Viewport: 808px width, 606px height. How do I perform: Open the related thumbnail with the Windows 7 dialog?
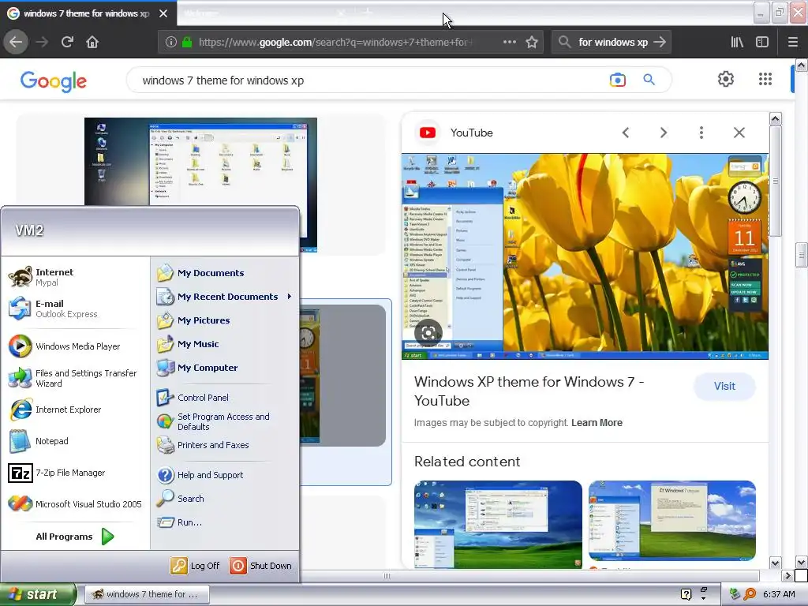[x=672, y=521]
